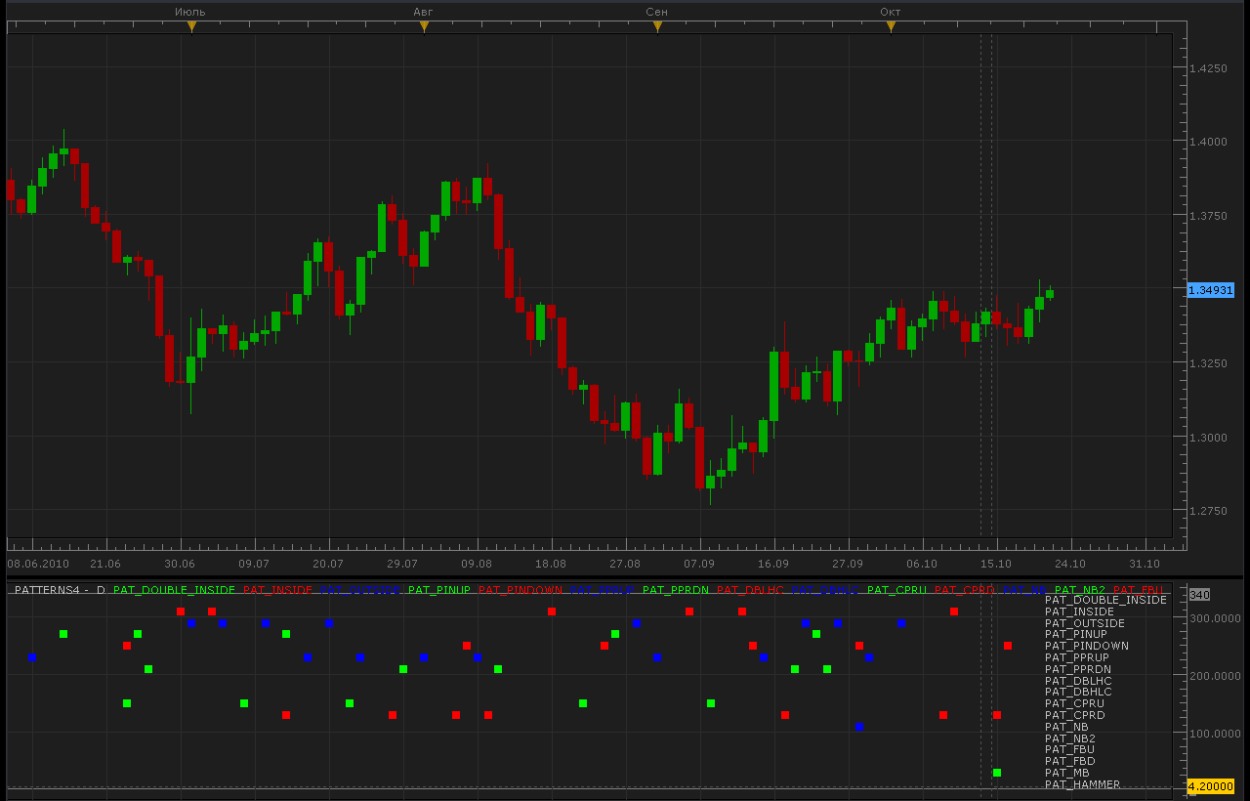1250x801 pixels.
Task: Click the Июль month marker triangle
Action: 191,27
